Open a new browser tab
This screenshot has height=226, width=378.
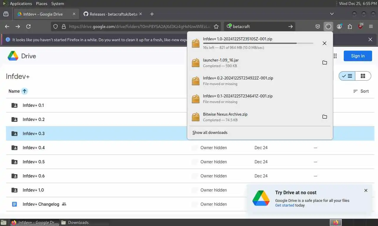click(x=152, y=14)
